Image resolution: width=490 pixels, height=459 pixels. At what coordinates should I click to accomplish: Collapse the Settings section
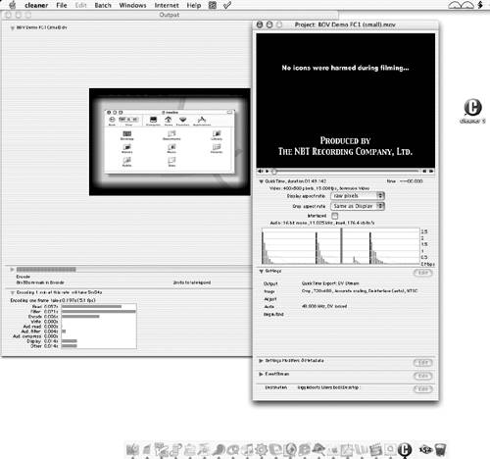tap(262, 271)
